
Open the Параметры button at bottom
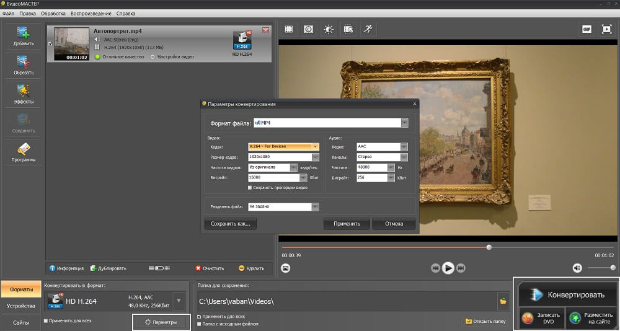click(161, 322)
